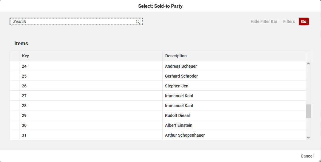Hide the filter bar
Screen dimensions: 321x162
[264, 21]
